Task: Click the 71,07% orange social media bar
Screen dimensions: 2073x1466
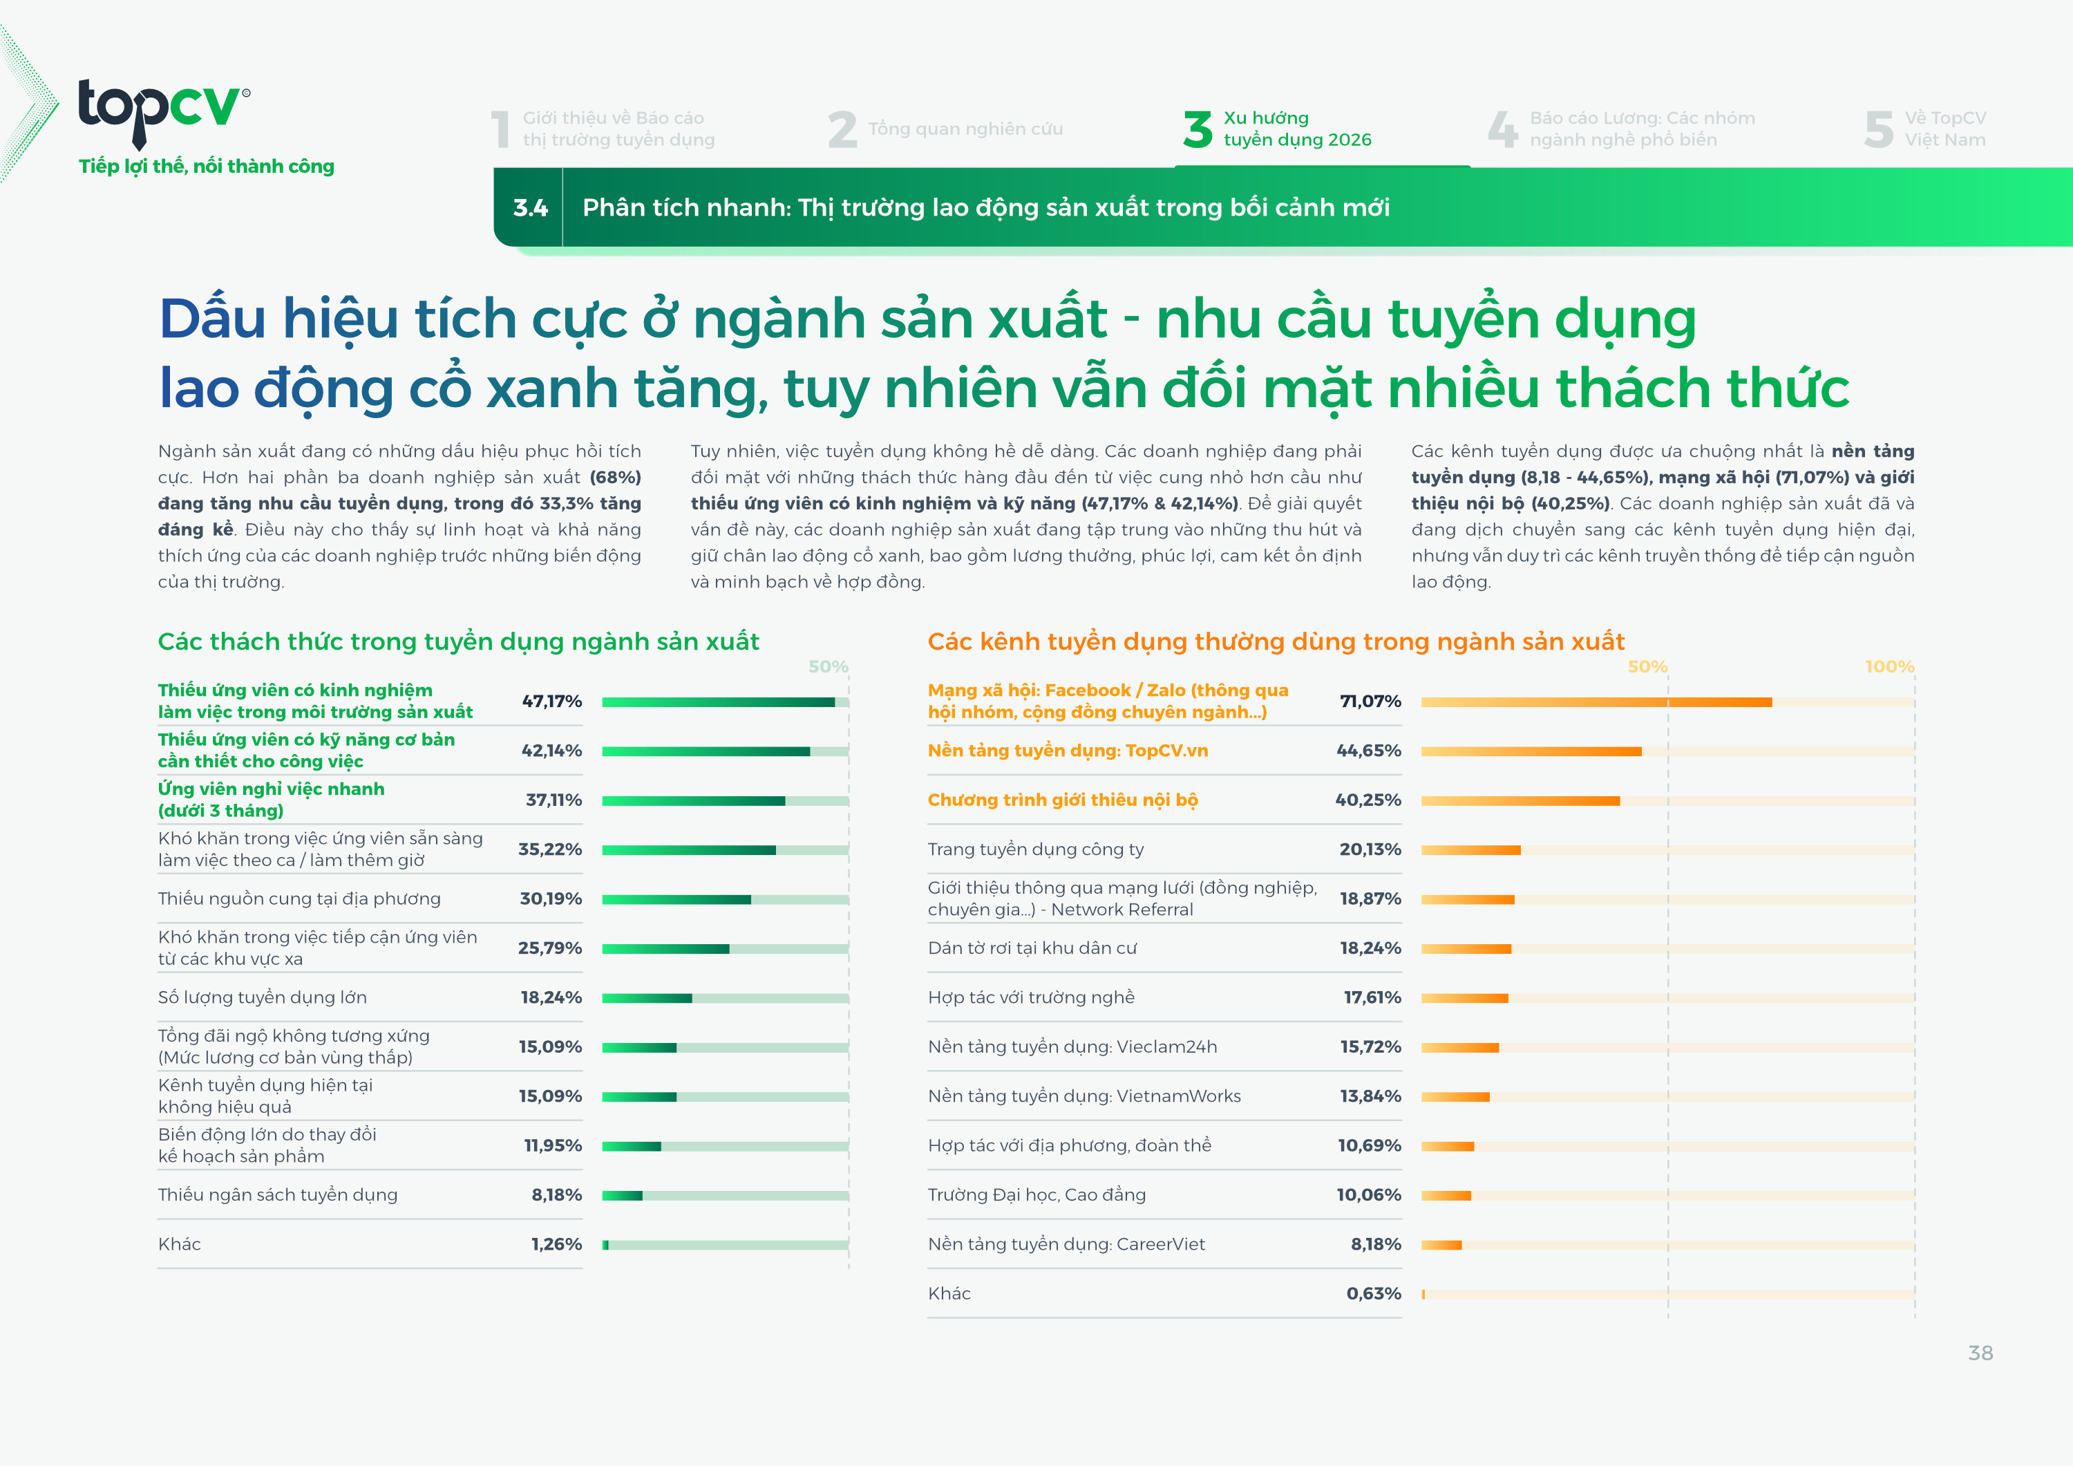Action: [1596, 702]
